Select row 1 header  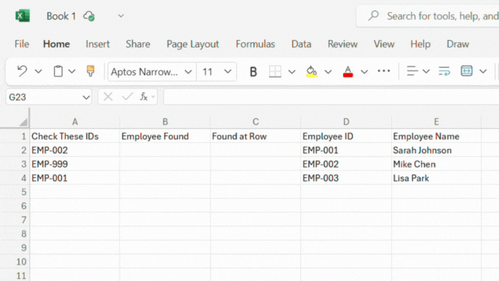pos(15,137)
